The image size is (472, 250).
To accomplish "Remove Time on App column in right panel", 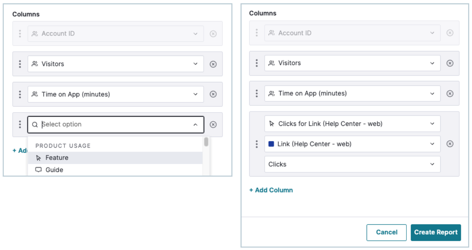I will point(450,94).
